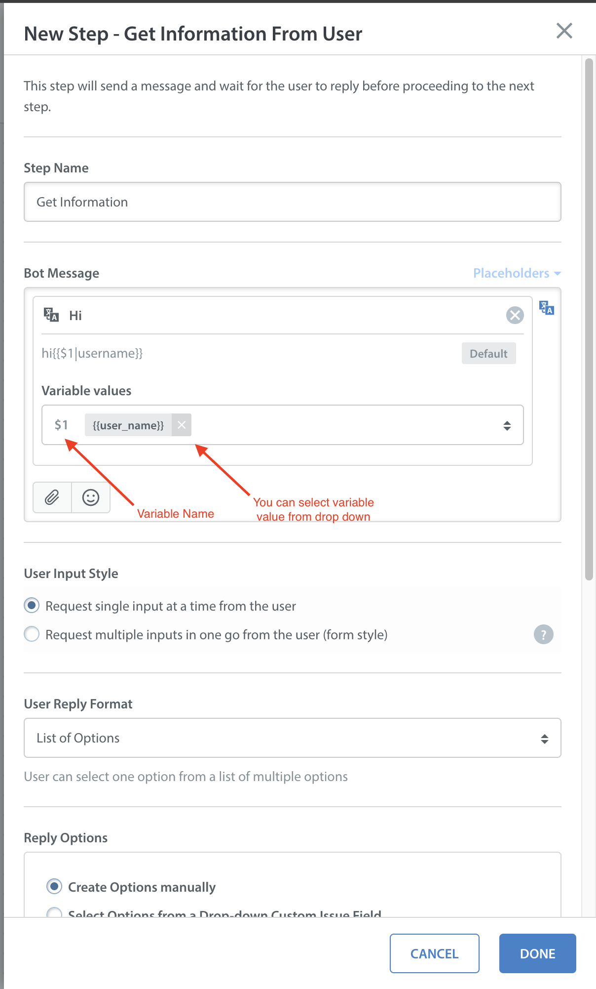Click the Default label button

[488, 354]
